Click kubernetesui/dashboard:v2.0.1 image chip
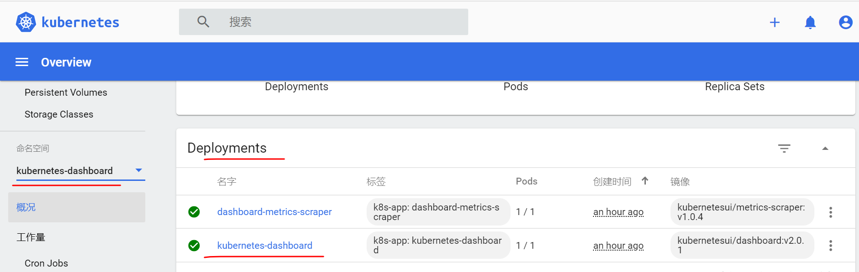The image size is (859, 272). coord(742,245)
